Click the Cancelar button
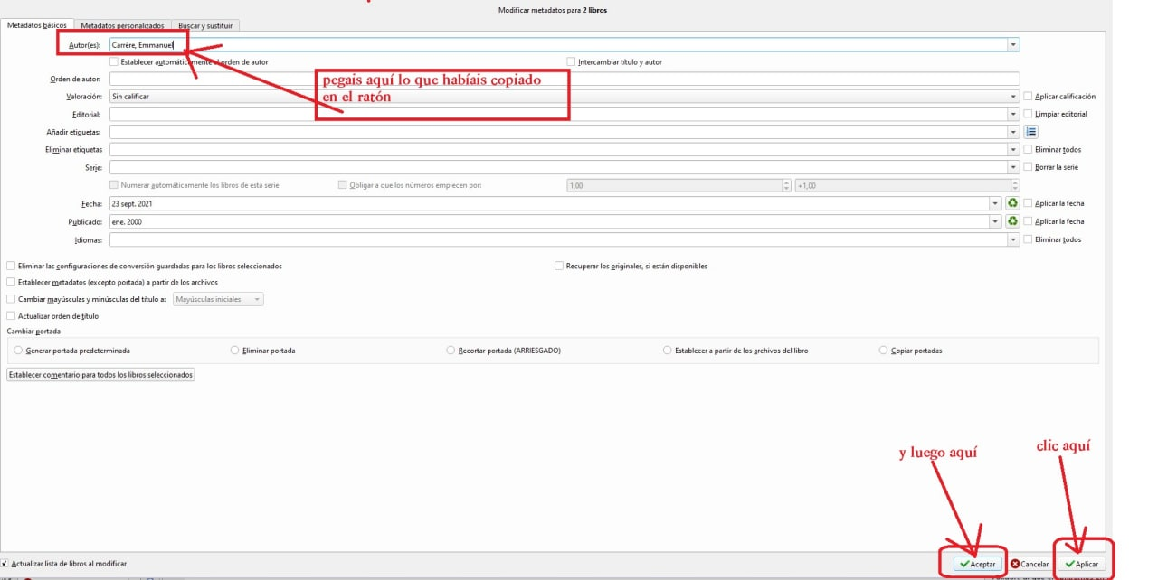Viewport: 1158px width, 580px height. (1030, 564)
